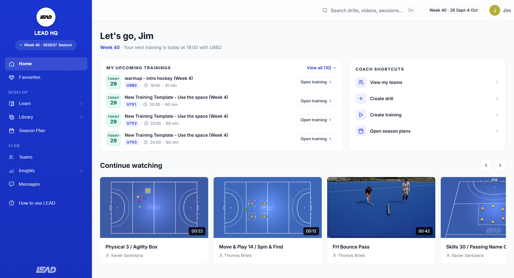Click the Library stack icon

click(x=12, y=117)
